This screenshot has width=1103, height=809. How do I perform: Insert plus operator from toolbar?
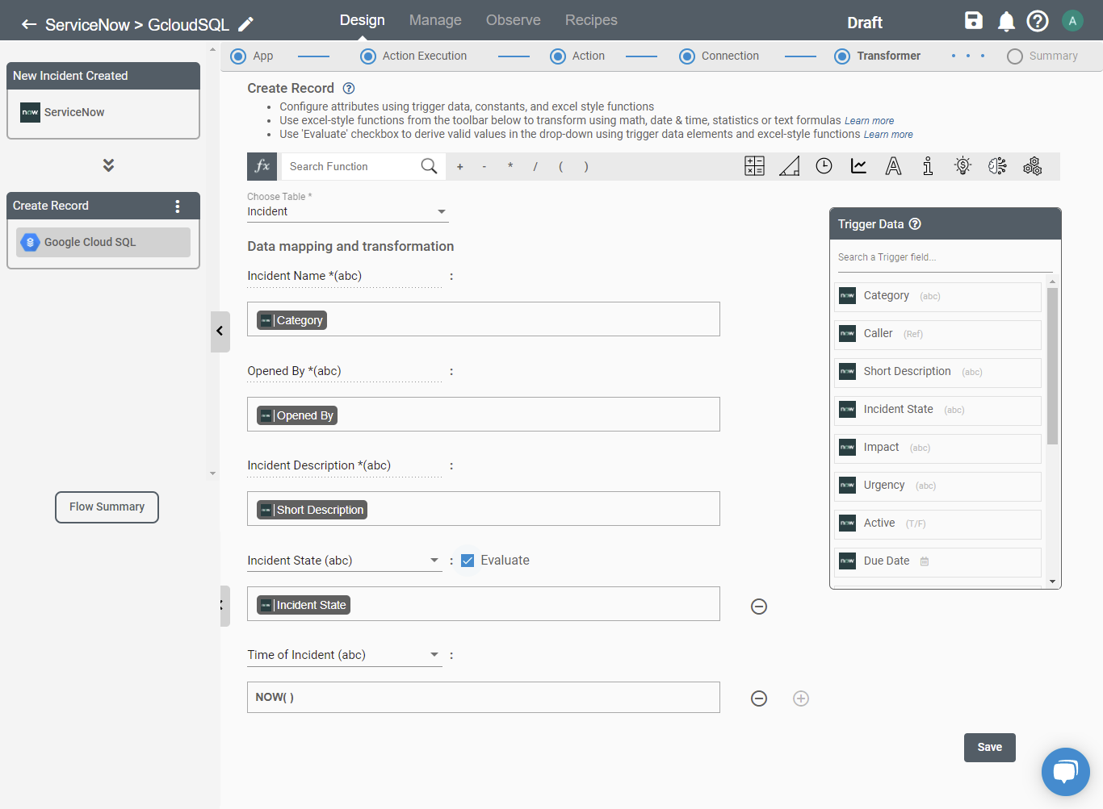(460, 167)
